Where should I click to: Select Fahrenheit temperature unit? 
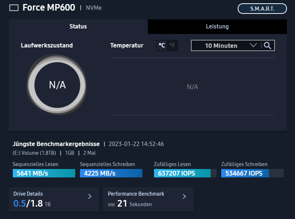pos(172,45)
